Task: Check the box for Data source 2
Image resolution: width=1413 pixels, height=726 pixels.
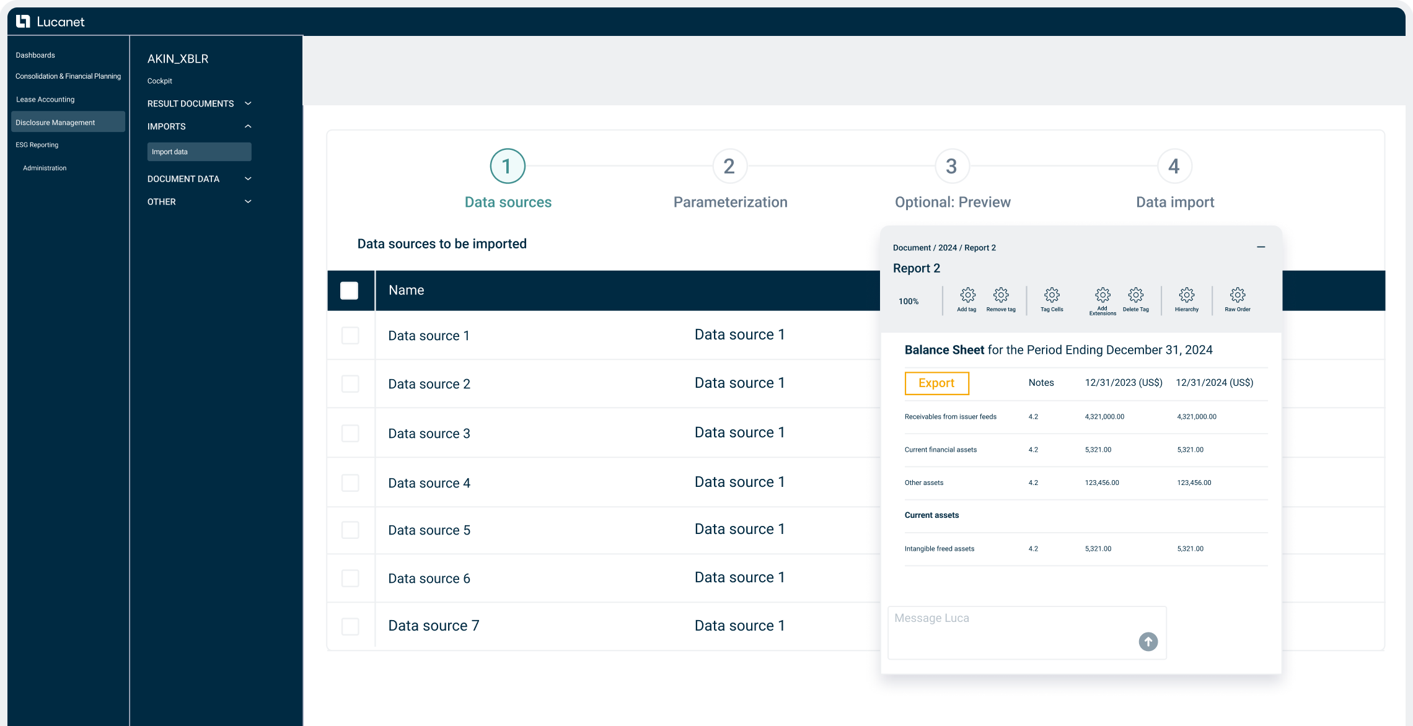Action: (350, 383)
